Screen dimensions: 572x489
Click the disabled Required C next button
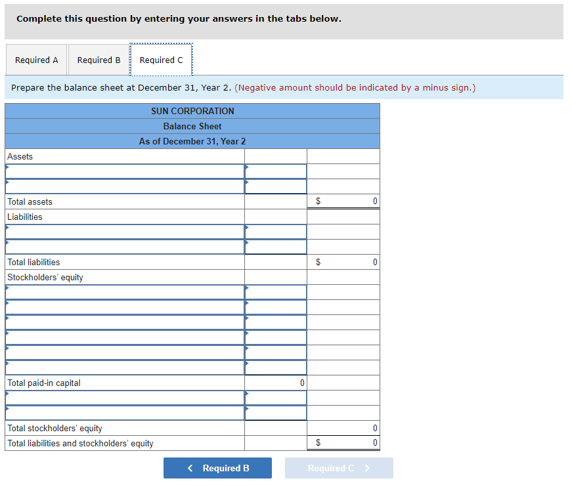coord(339,468)
